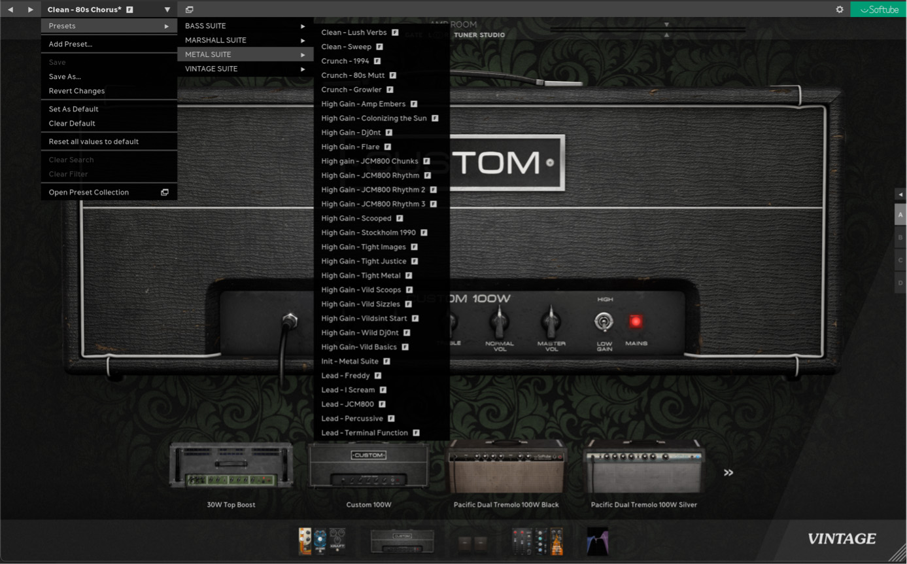Click "Save As..." in preset menu
This screenshot has width=907, height=564.
[x=65, y=77]
